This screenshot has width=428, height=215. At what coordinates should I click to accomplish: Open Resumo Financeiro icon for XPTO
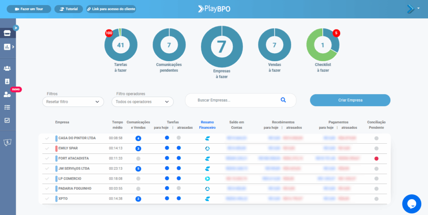point(207,199)
